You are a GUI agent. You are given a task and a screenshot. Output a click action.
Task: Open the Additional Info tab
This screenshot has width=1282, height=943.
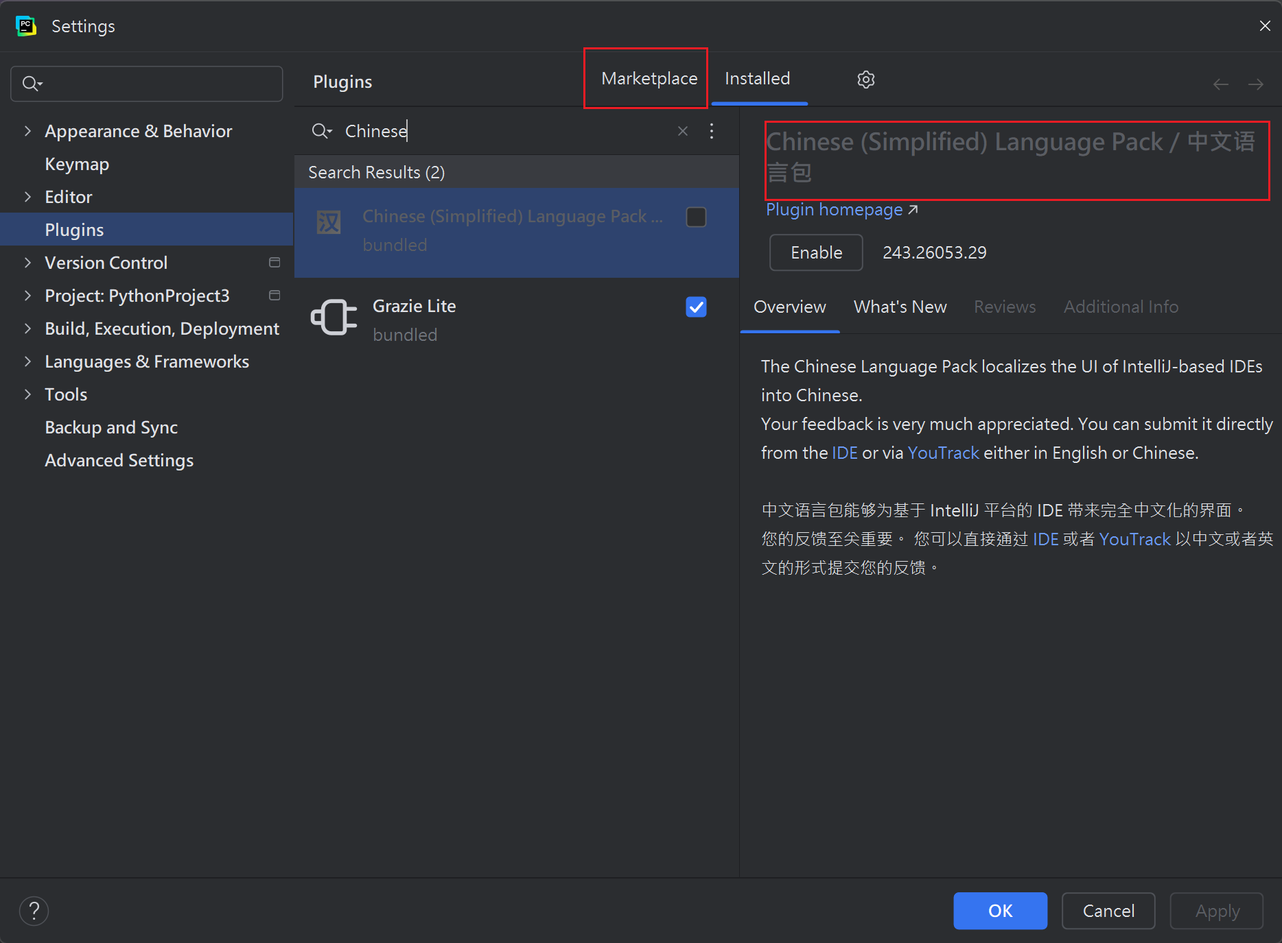point(1121,307)
